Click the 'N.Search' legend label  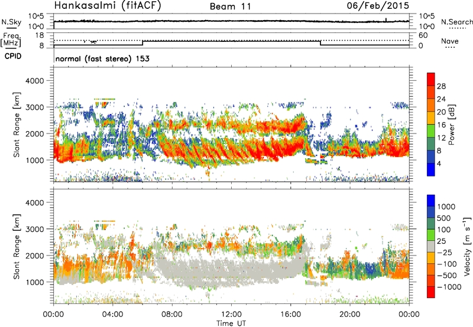tap(456, 22)
